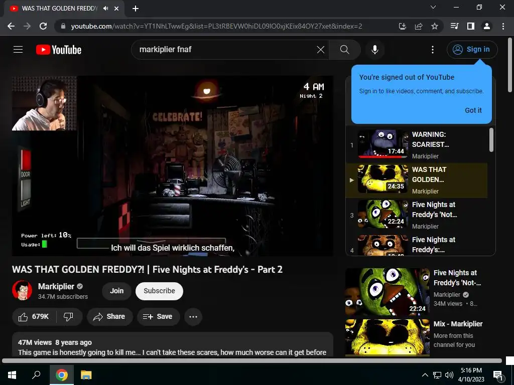Open YouTube settings three-dot menu
Screen dimensions: 514x385
click(432, 50)
